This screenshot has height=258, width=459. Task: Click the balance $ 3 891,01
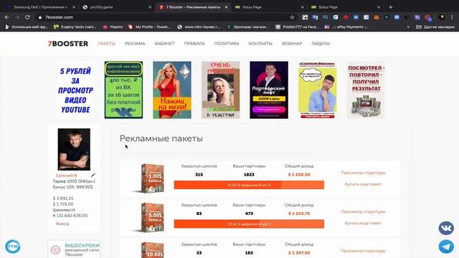pyautogui.click(x=63, y=199)
